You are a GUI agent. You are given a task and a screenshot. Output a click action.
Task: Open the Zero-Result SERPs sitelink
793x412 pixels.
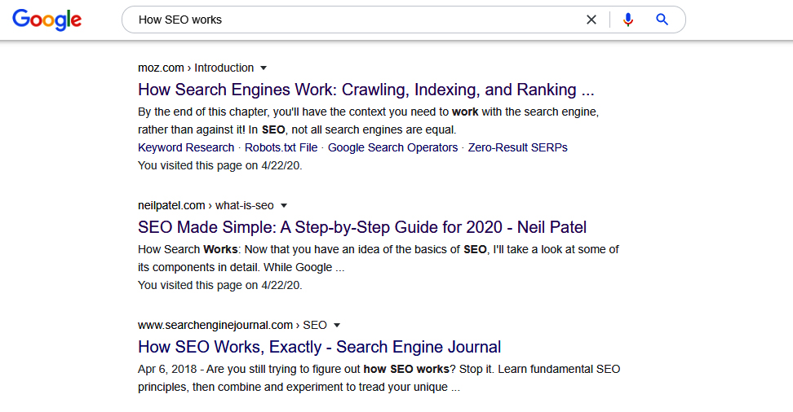(518, 147)
